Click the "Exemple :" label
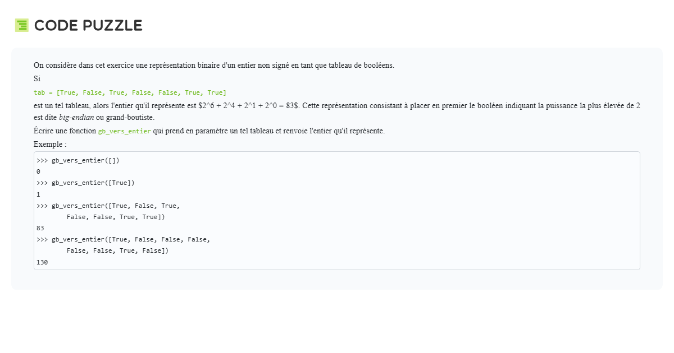The height and width of the screenshot is (353, 674). [50, 144]
